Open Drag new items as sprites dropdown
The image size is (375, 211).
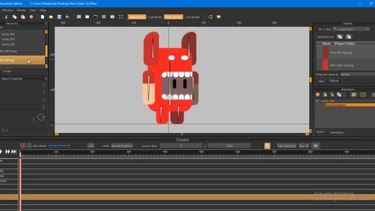click(357, 74)
